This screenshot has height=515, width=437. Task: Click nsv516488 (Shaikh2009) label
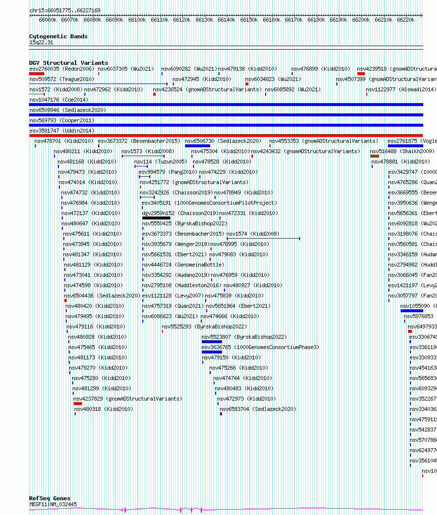(402, 151)
